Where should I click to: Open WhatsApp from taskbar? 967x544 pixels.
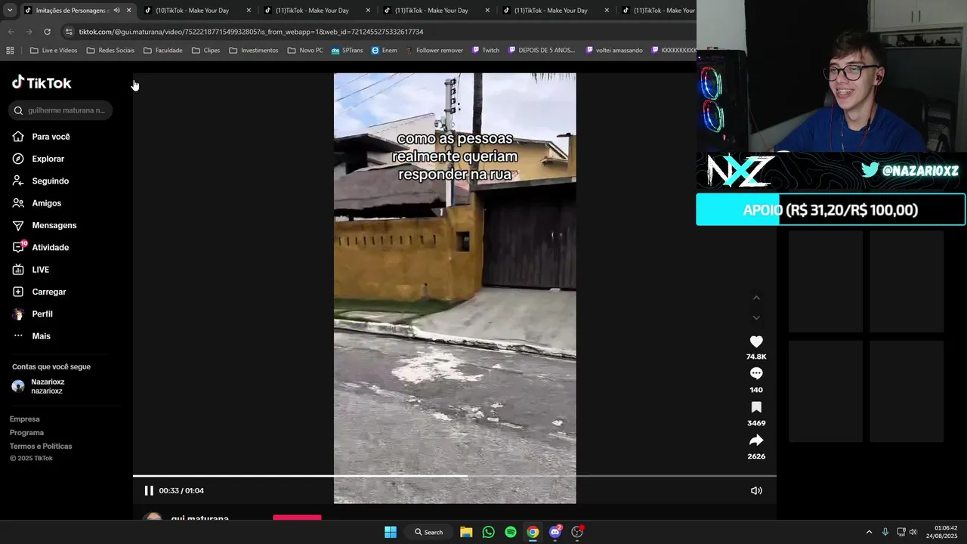[x=488, y=532]
